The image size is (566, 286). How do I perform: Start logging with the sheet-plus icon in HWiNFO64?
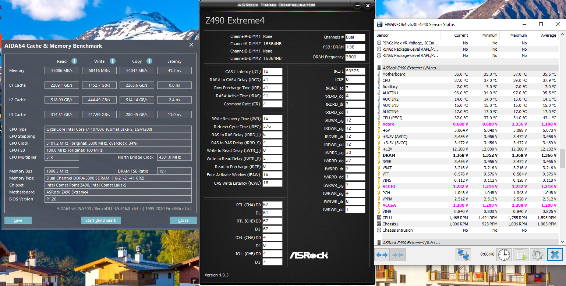pyautogui.click(x=521, y=254)
